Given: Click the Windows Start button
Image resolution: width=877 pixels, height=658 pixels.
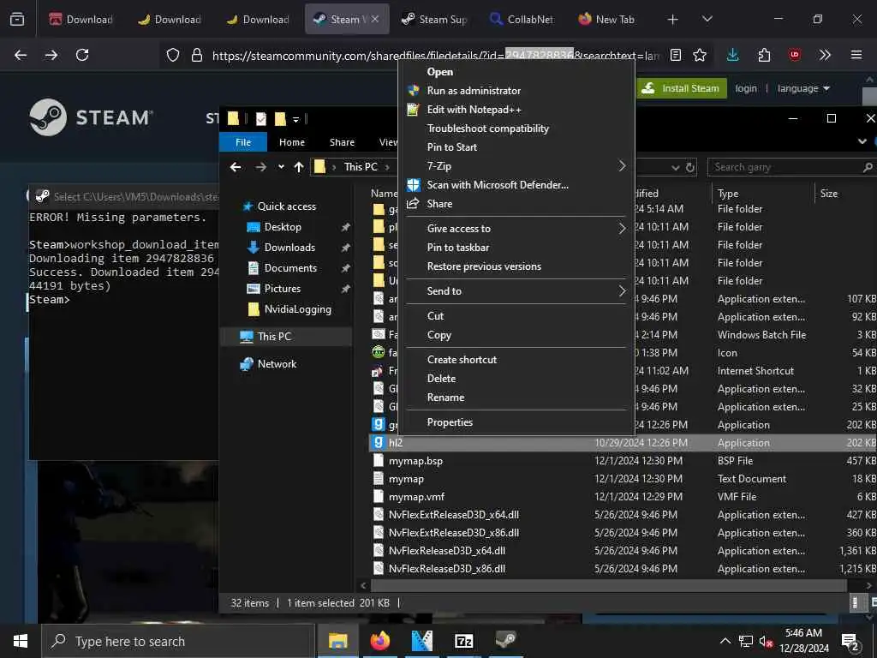Looking at the screenshot, I should (x=21, y=641).
